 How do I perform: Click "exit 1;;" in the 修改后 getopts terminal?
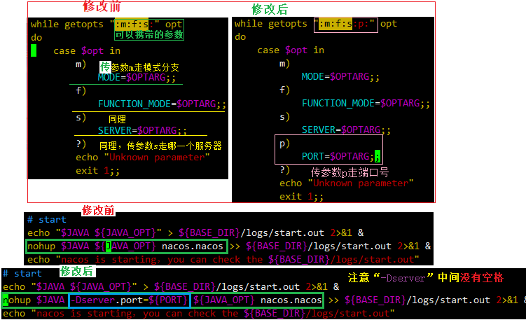(302, 197)
